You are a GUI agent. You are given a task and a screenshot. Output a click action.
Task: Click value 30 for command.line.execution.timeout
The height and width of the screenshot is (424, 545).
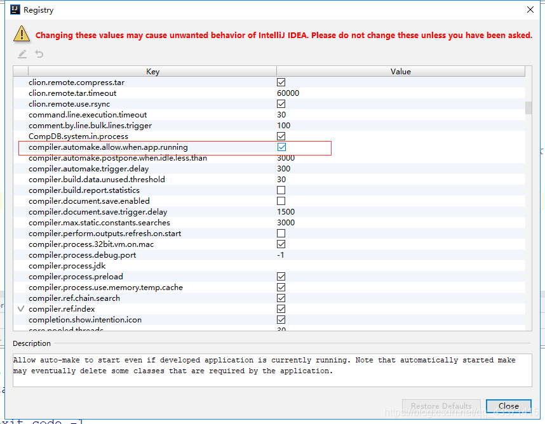click(281, 115)
